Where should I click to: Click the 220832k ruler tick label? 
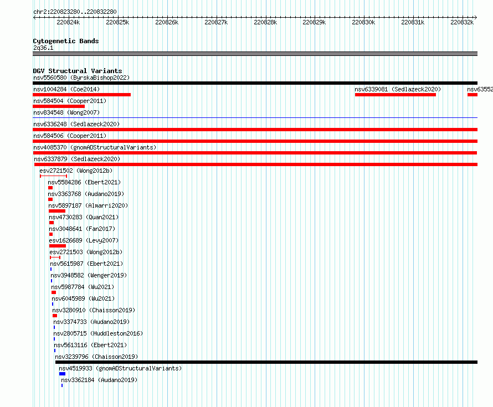462,22
